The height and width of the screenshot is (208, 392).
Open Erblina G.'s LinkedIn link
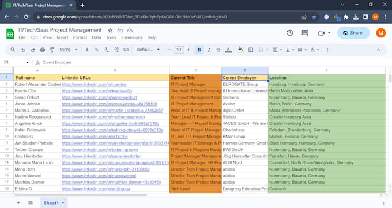(96, 189)
